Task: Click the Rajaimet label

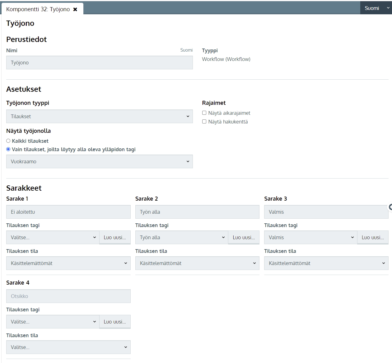Action: click(x=214, y=103)
